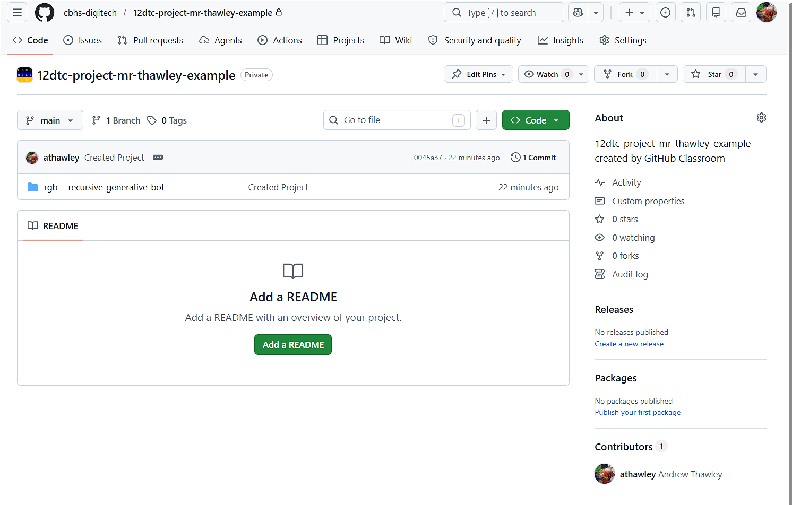792x505 pixels.
Task: Click your profile avatar
Action: 767,12
